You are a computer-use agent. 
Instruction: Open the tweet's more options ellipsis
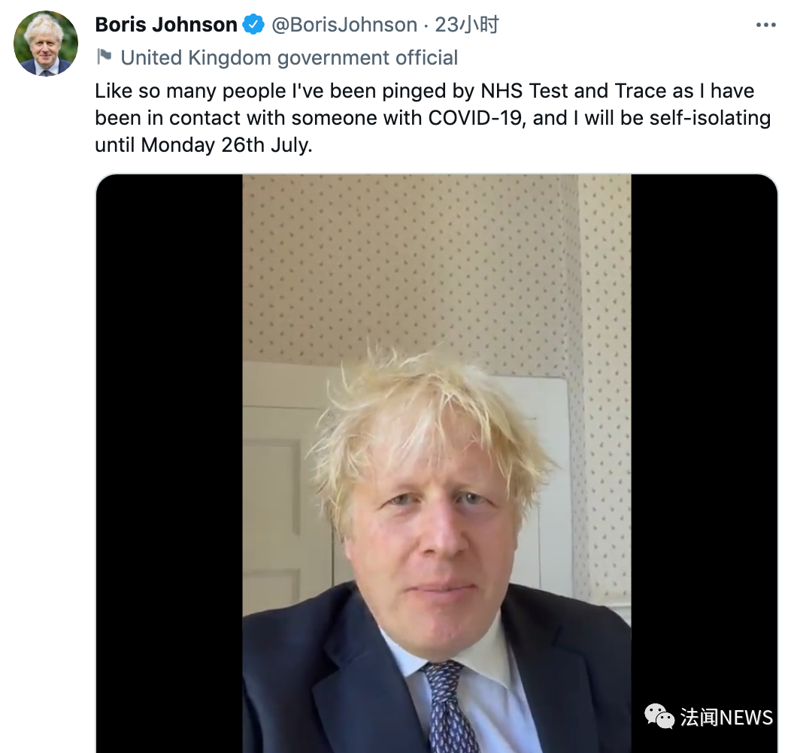click(x=765, y=26)
